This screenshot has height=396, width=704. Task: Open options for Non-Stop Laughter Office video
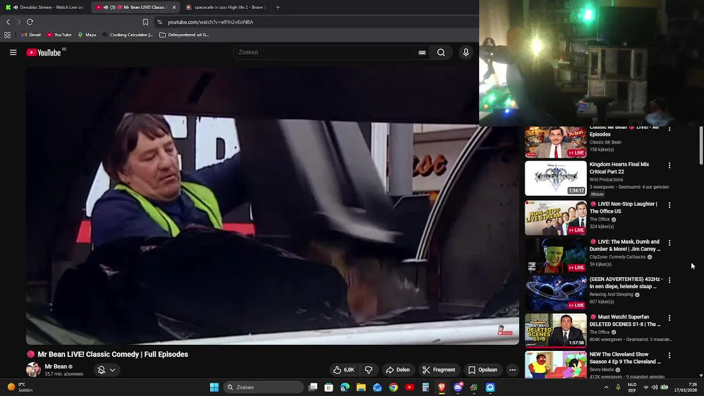[669, 205]
